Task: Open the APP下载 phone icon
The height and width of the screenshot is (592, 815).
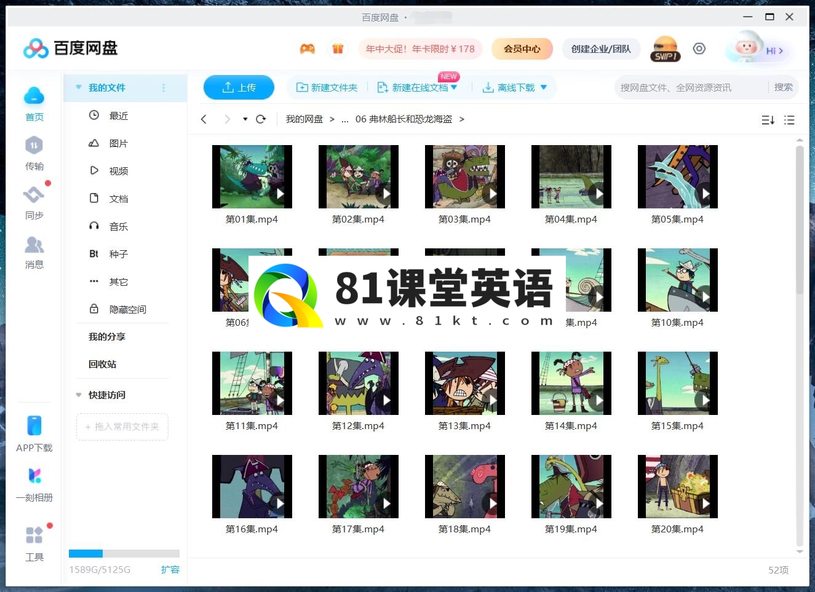Action: point(34,425)
